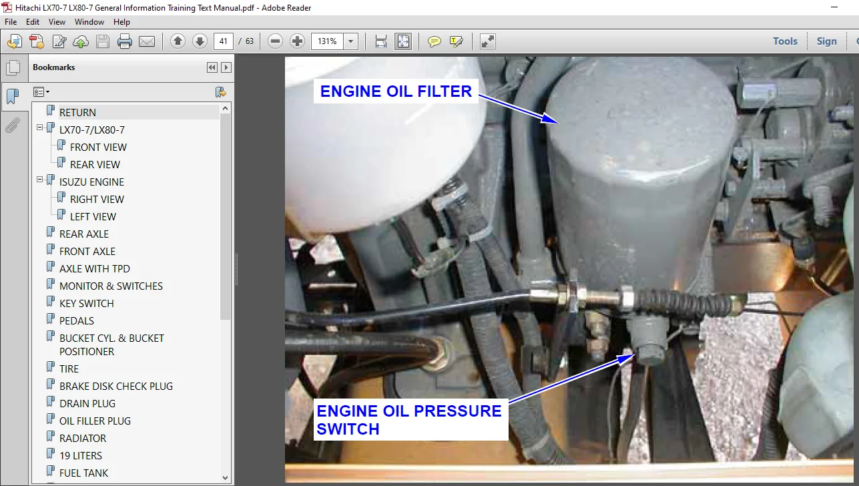Click the bookmarks scrollbar up arrow

point(226,108)
